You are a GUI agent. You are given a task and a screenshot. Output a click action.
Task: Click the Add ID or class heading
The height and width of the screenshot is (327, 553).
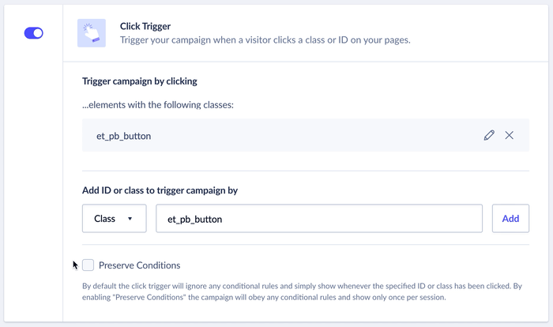(x=160, y=190)
